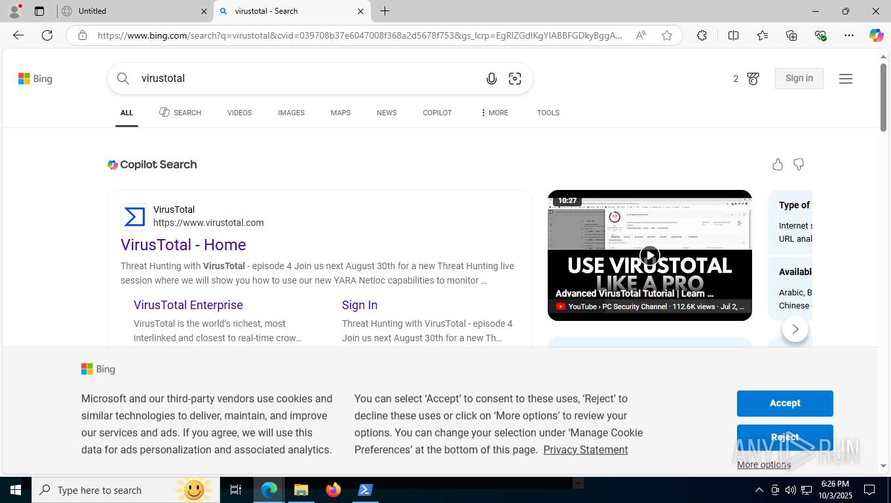Image resolution: width=891 pixels, height=503 pixels.
Task: Open the tab actions menu icon
Action: pos(39,11)
